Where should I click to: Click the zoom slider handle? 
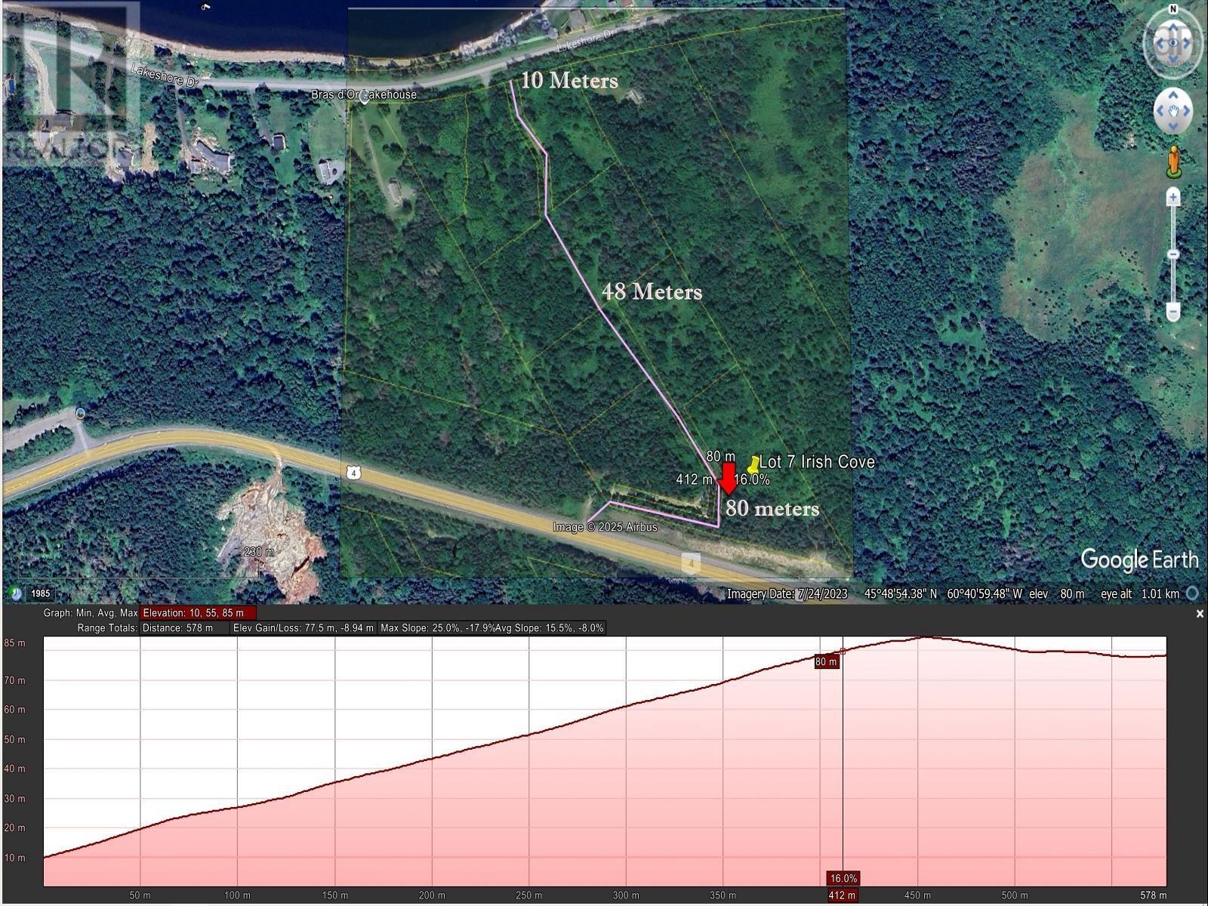(x=1173, y=254)
